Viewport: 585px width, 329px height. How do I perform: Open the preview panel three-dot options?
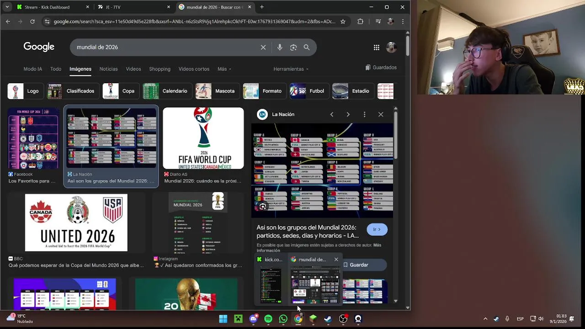pos(364,114)
